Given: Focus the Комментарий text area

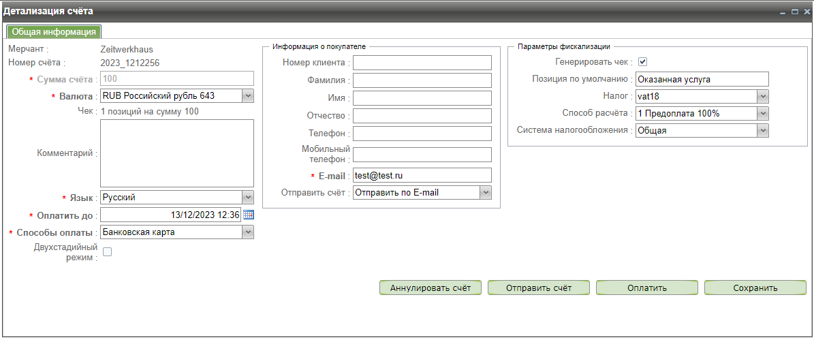Looking at the screenshot, I should (x=176, y=153).
